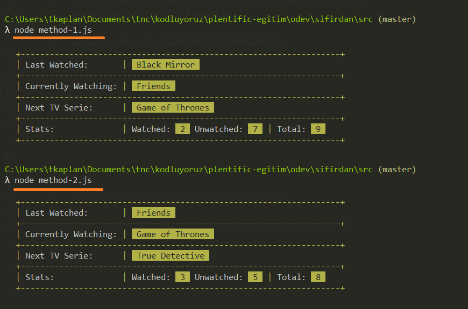Select 'Friends' beside Currently Watching in first table
The image size is (468, 309).
click(153, 86)
